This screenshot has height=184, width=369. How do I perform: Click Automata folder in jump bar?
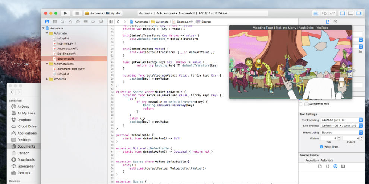tap(160, 22)
